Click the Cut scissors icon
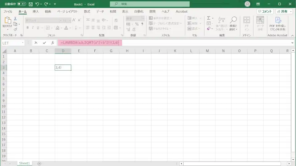This screenshot has height=166, width=296. 15,19
